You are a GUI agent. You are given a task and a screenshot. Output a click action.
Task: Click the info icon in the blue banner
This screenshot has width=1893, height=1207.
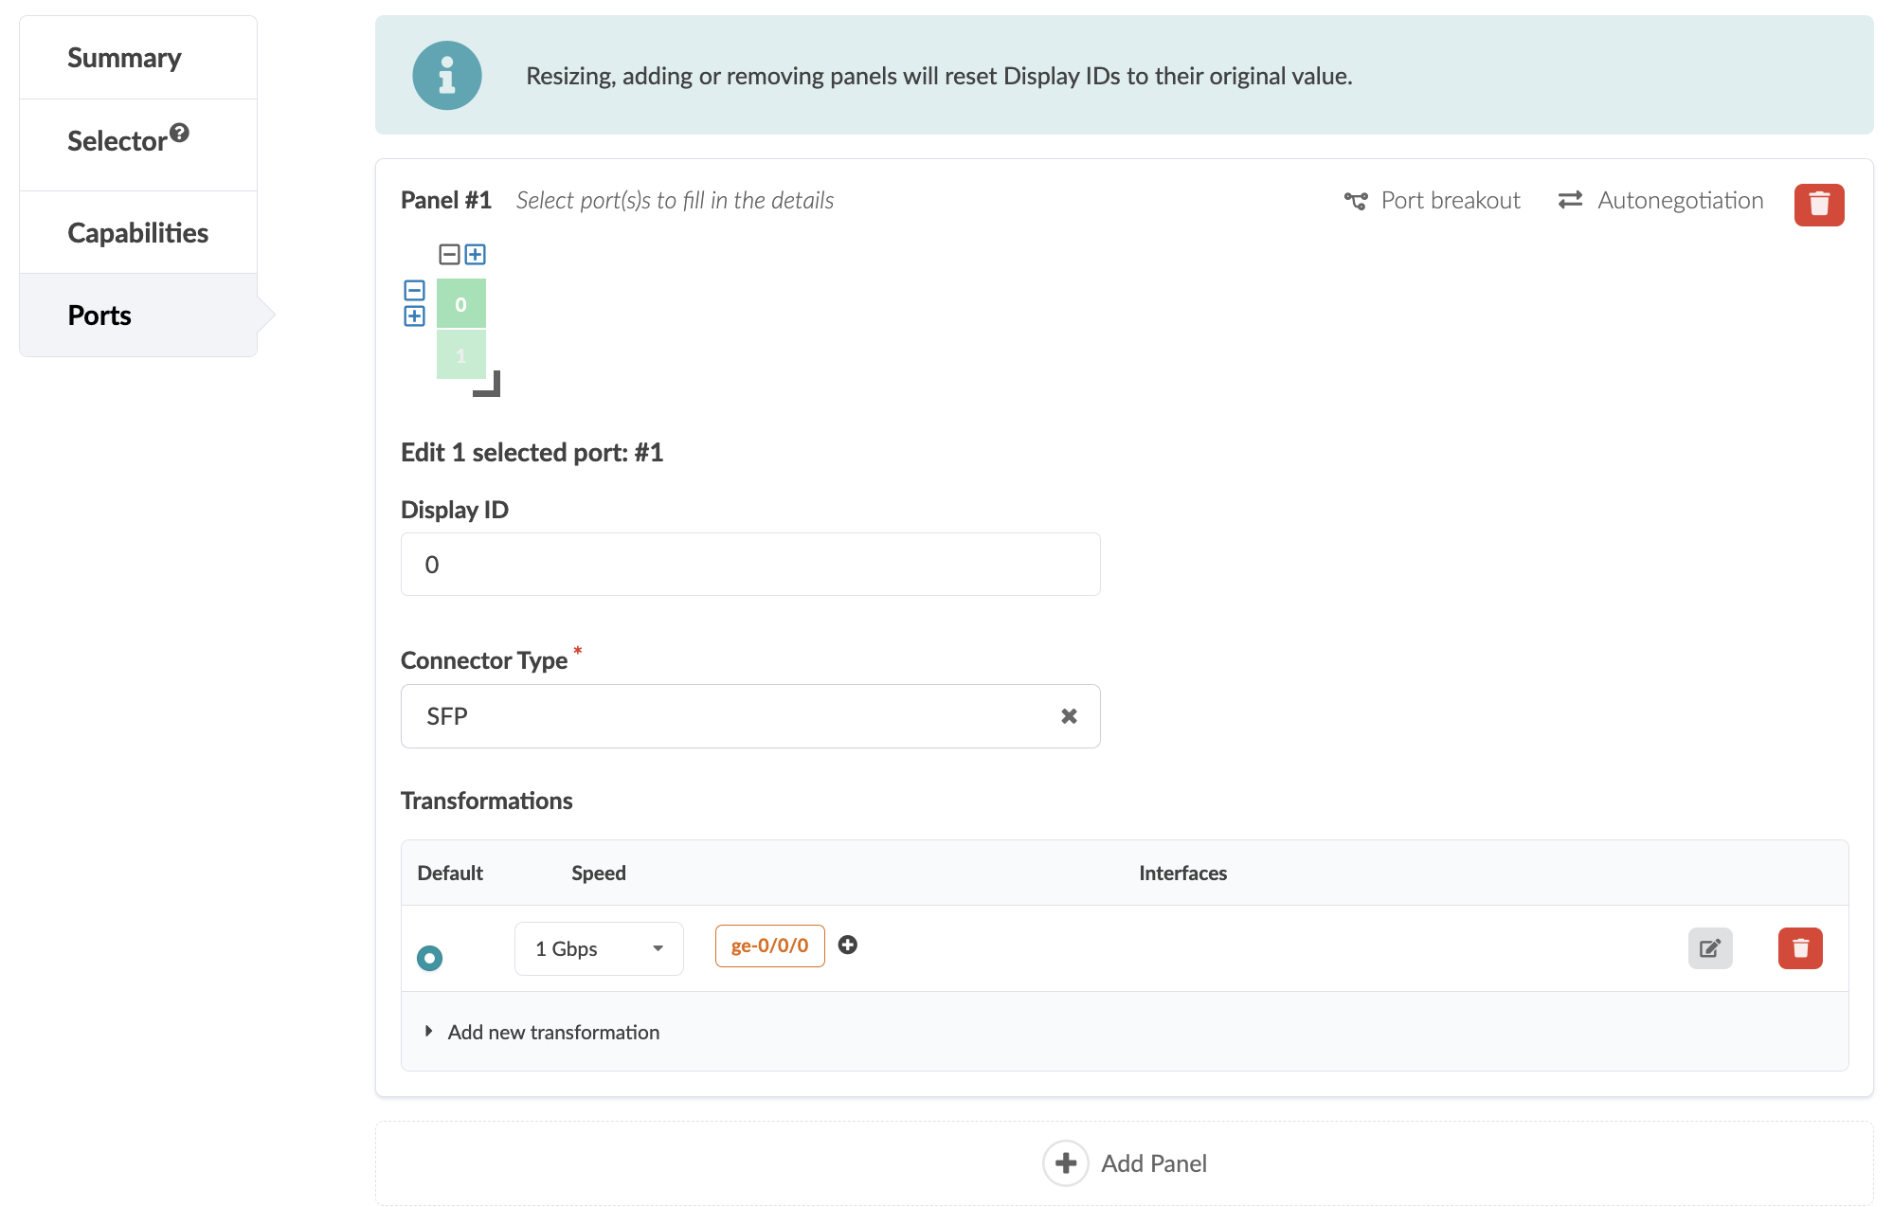point(447,76)
